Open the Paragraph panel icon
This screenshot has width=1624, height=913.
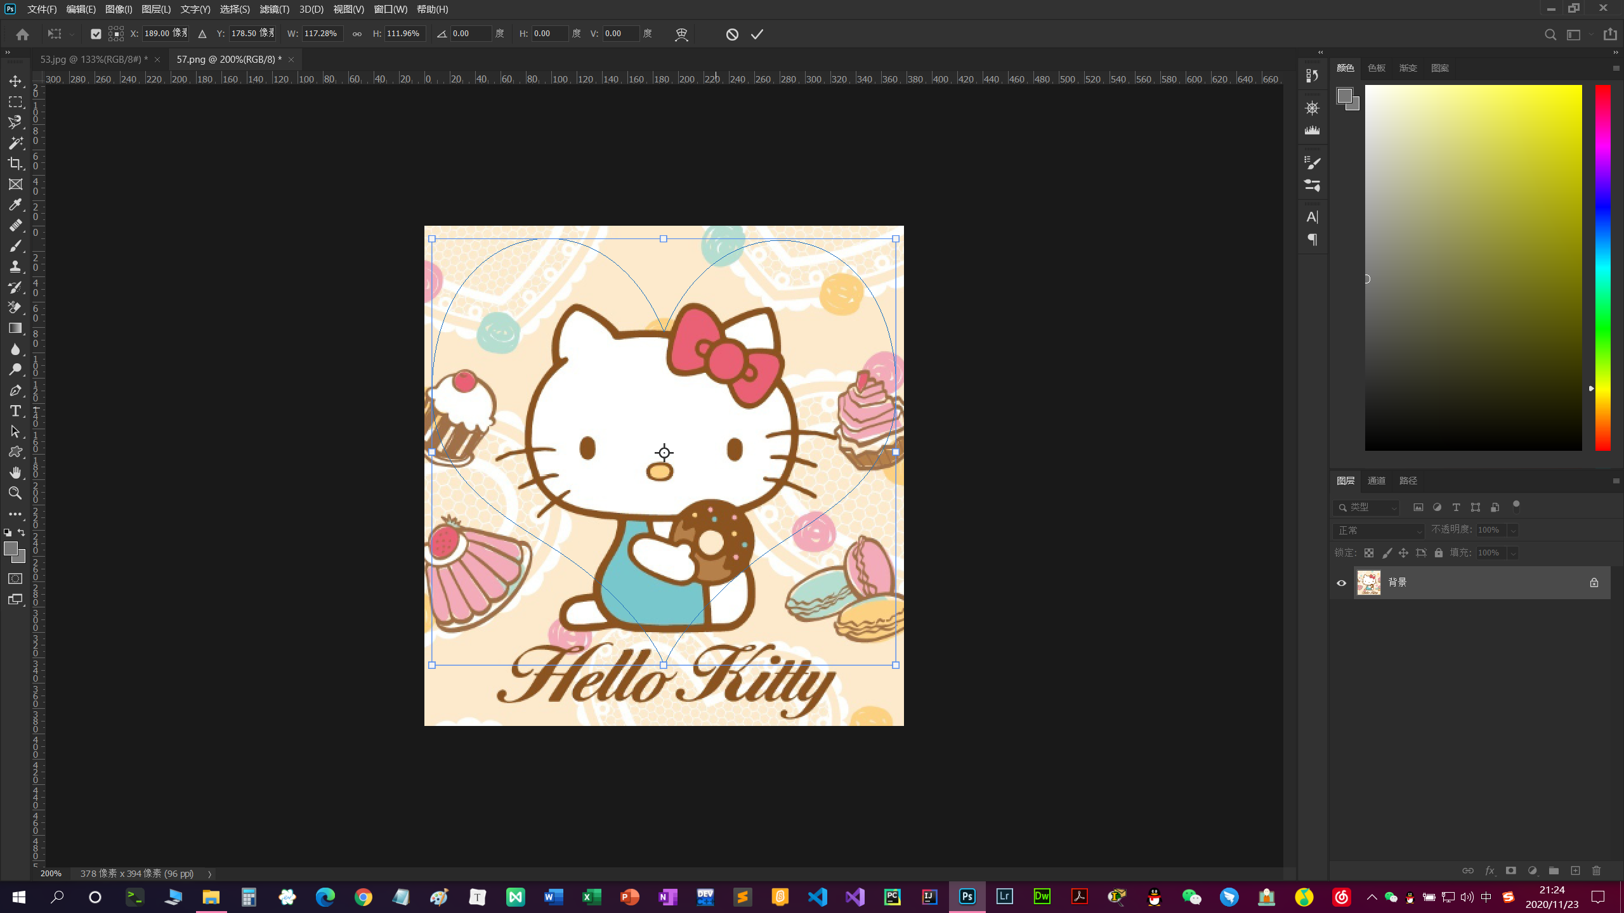click(x=1312, y=240)
